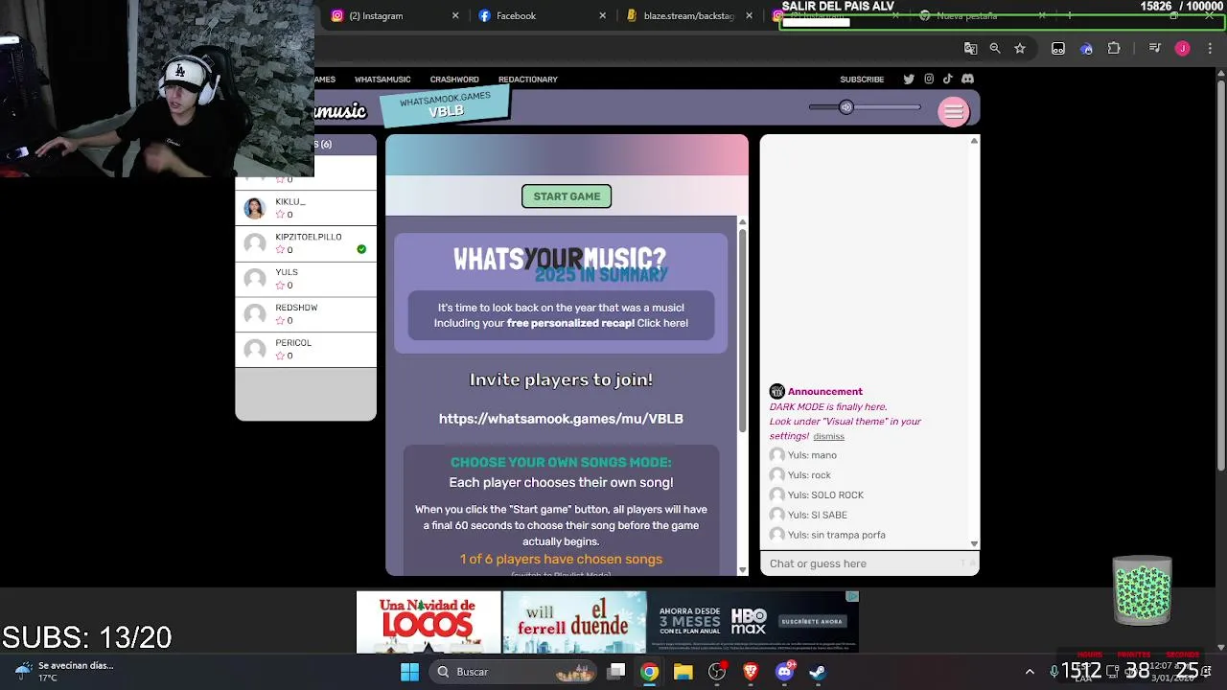Open the Crashword nav menu item

point(454,80)
